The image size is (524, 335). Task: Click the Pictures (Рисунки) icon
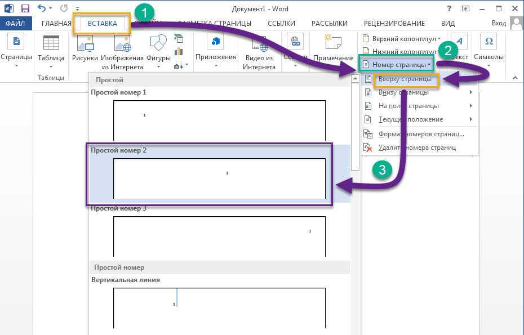85,43
